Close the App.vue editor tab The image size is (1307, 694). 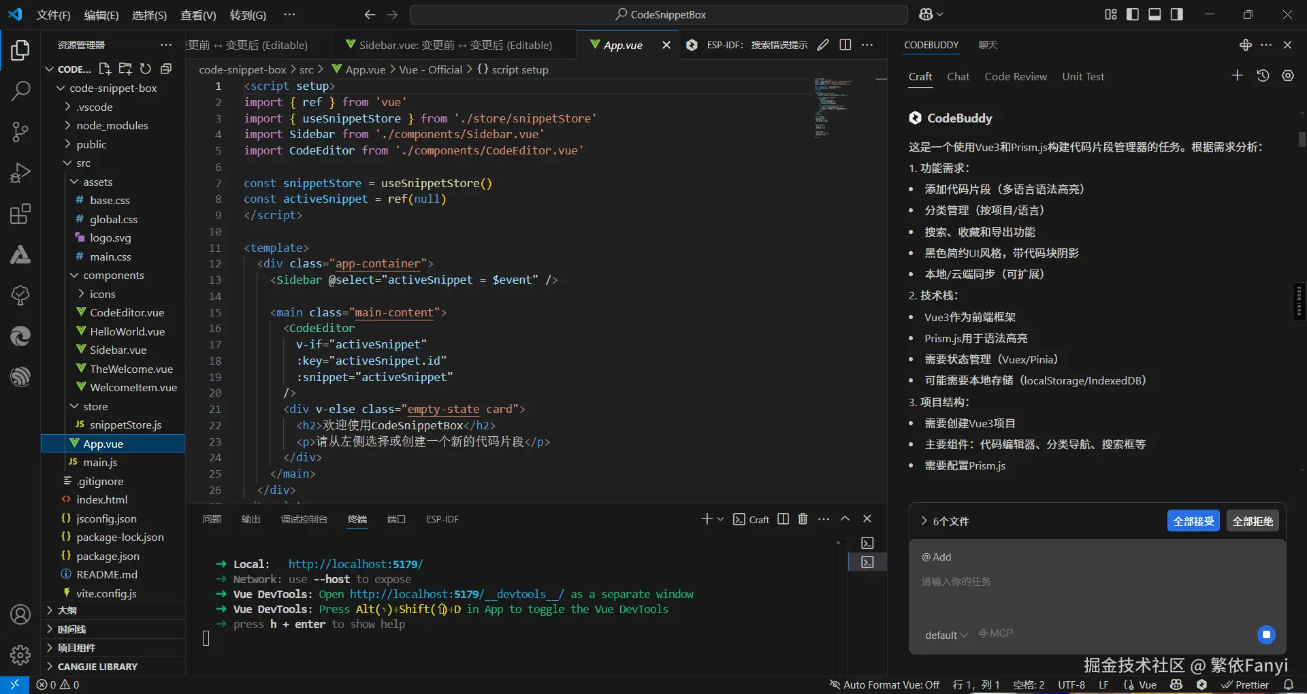tap(666, 45)
